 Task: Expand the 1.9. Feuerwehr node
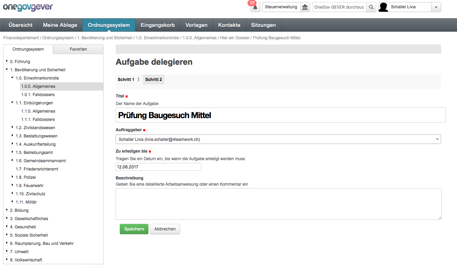12,185
